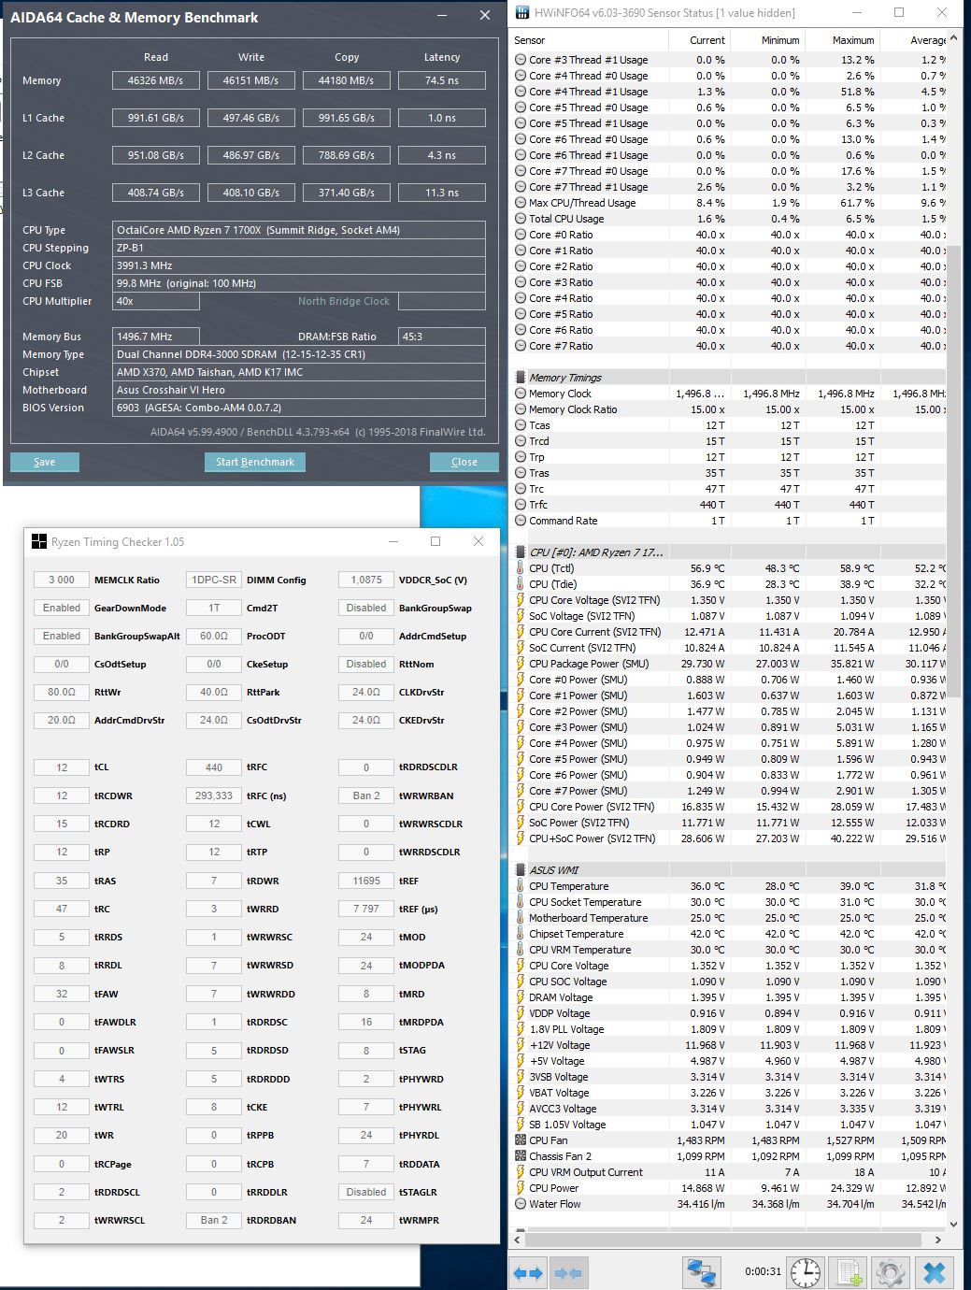The width and height of the screenshot is (971, 1290).
Task: Click the scroll up arrow in HWiNFO
Action: (954, 38)
